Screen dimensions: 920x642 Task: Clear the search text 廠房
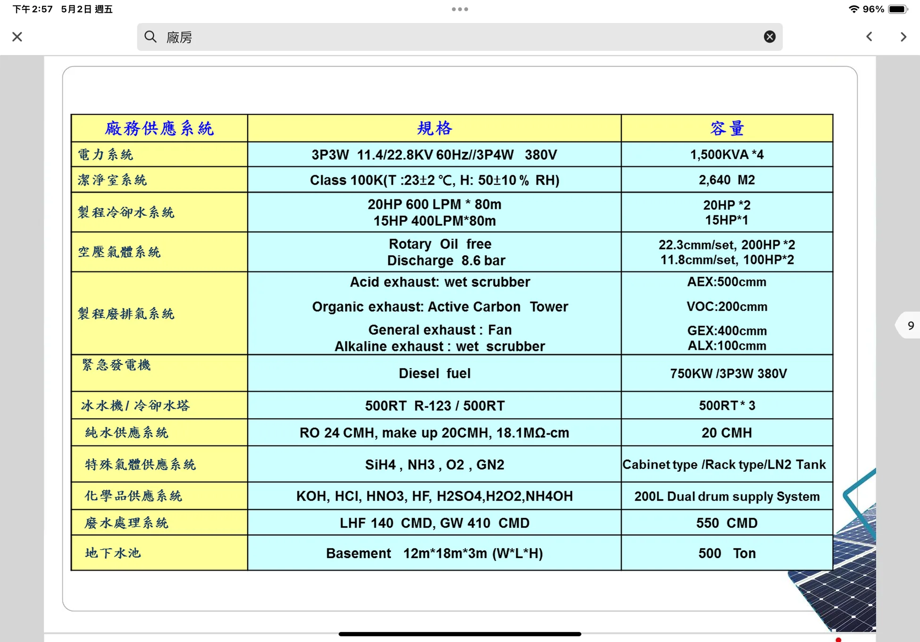769,37
